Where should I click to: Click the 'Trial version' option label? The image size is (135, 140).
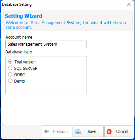point(25,62)
